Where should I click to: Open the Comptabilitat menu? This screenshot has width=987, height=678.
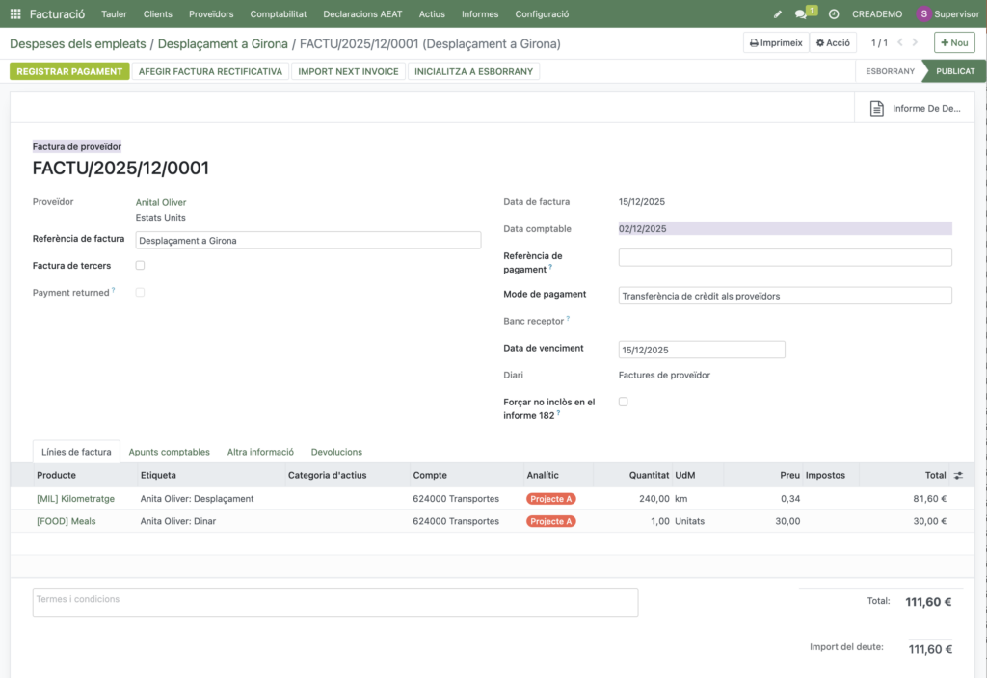pos(278,14)
